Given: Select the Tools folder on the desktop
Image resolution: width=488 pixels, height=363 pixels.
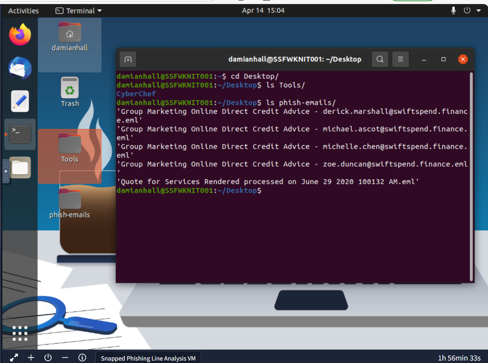Looking at the screenshot, I should pos(69,148).
